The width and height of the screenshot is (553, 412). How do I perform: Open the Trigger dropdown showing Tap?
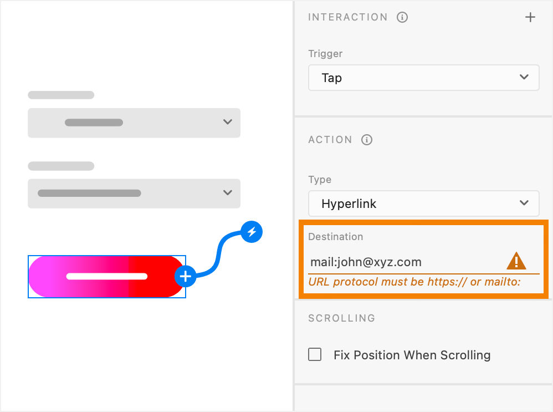pyautogui.click(x=424, y=78)
